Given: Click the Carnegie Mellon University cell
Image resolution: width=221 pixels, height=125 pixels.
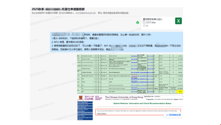Looking at the screenshot, I should (x=88, y=76).
